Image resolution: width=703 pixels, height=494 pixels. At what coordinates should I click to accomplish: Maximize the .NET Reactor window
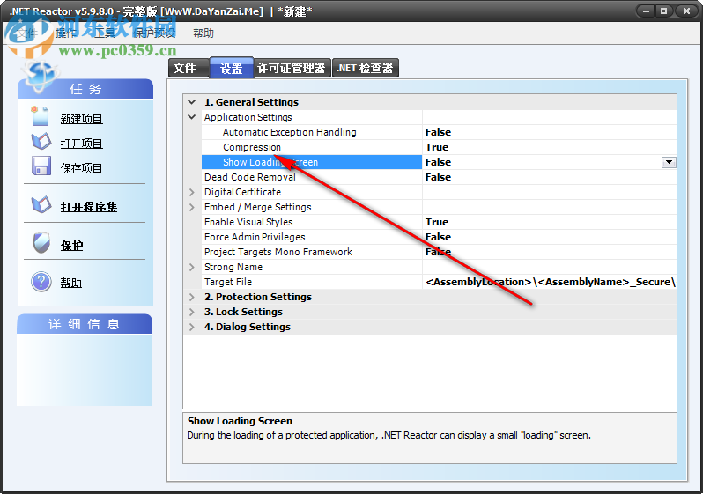click(x=664, y=11)
